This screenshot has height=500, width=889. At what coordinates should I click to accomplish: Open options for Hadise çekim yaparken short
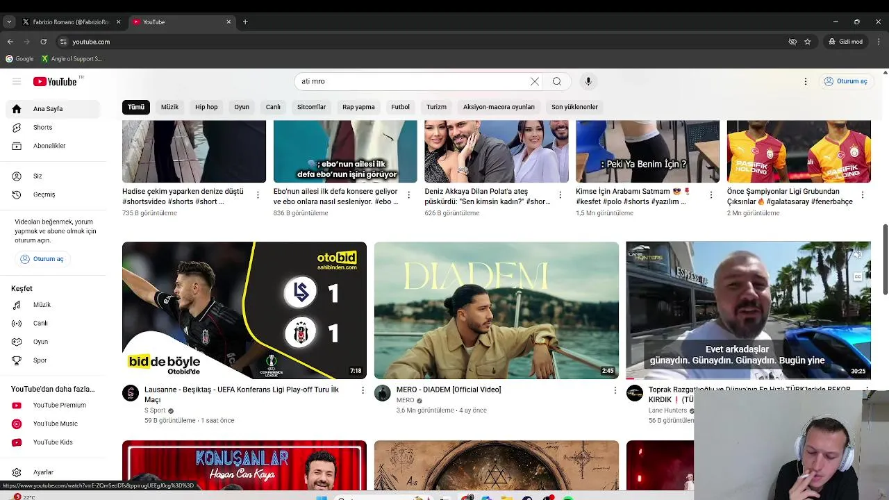pyautogui.click(x=258, y=195)
